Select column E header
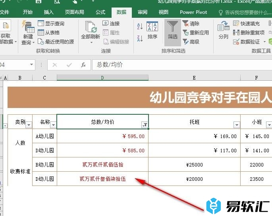This screenshot has height=216, width=272. 194,78
